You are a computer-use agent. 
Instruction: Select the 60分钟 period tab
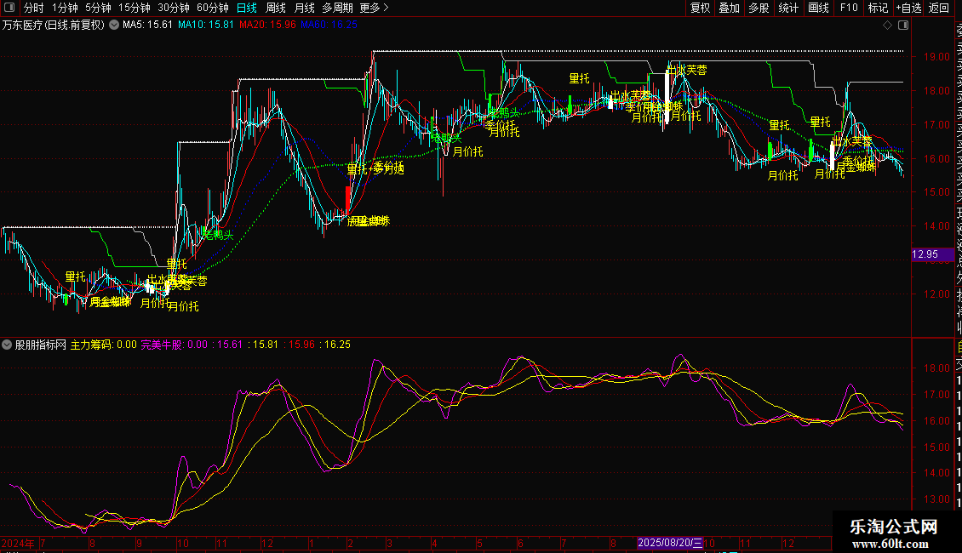pos(213,8)
